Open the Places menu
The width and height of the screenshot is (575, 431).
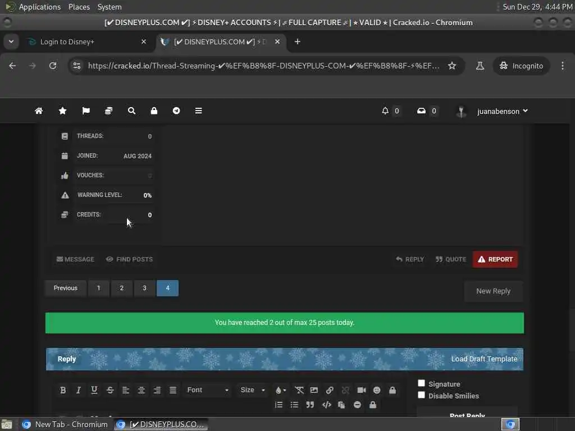click(x=79, y=7)
